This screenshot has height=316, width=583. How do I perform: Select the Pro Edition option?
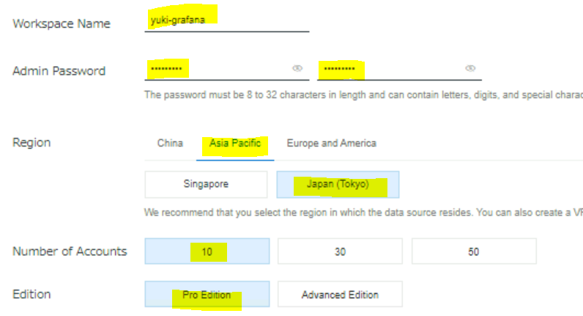207,295
